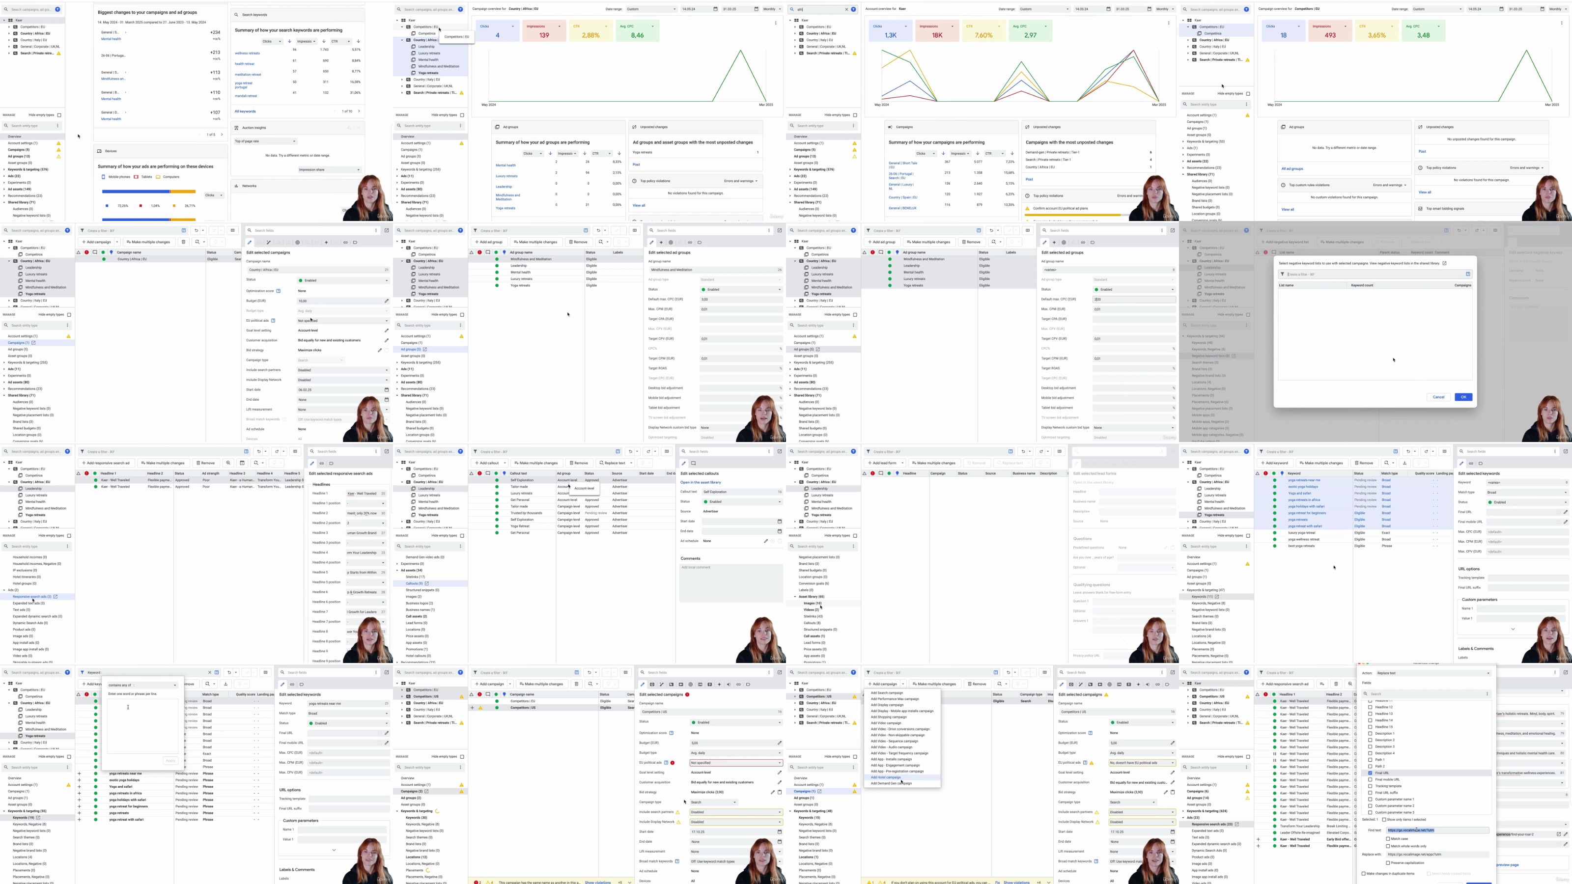The width and height of the screenshot is (1572, 884).
Task: Enable Match case checkbox
Action: click(x=1388, y=839)
